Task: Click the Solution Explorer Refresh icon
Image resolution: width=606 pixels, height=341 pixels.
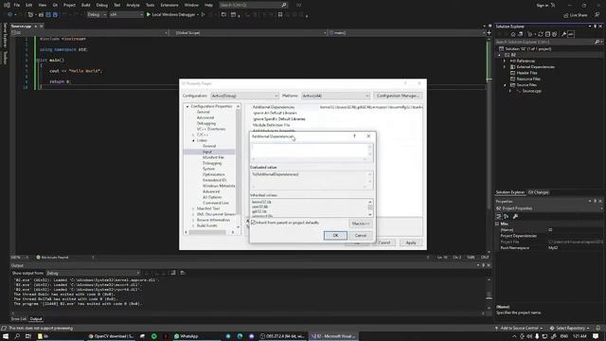Action: click(x=541, y=34)
